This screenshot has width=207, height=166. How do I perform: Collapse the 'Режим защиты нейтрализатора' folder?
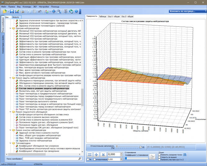pyautogui.click(x=11, y=78)
